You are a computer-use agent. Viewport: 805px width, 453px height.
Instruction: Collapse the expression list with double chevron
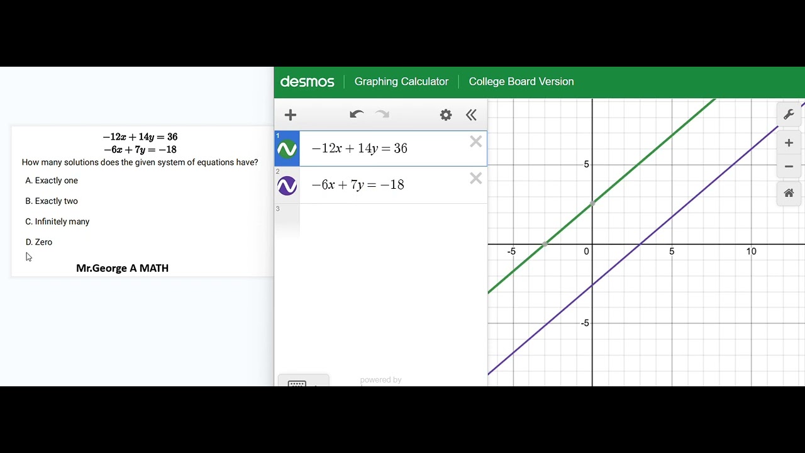pyautogui.click(x=471, y=115)
